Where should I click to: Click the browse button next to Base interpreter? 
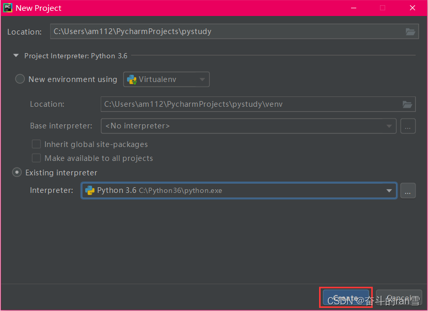[408, 126]
